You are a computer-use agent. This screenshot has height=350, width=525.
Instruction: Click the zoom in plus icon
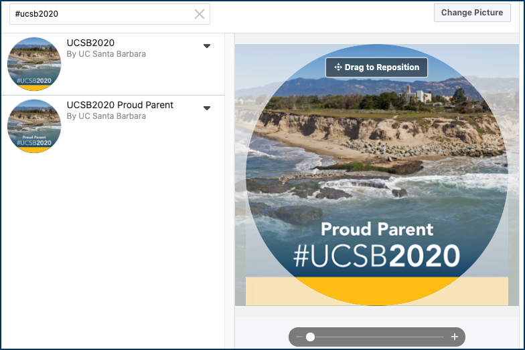[x=454, y=337]
